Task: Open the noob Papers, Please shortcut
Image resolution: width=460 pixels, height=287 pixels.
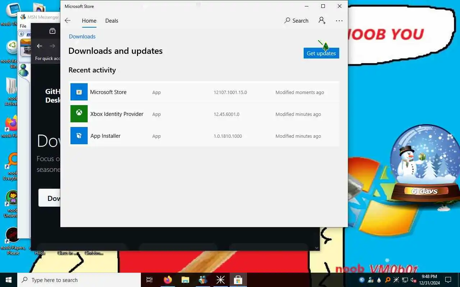Action: point(13,241)
